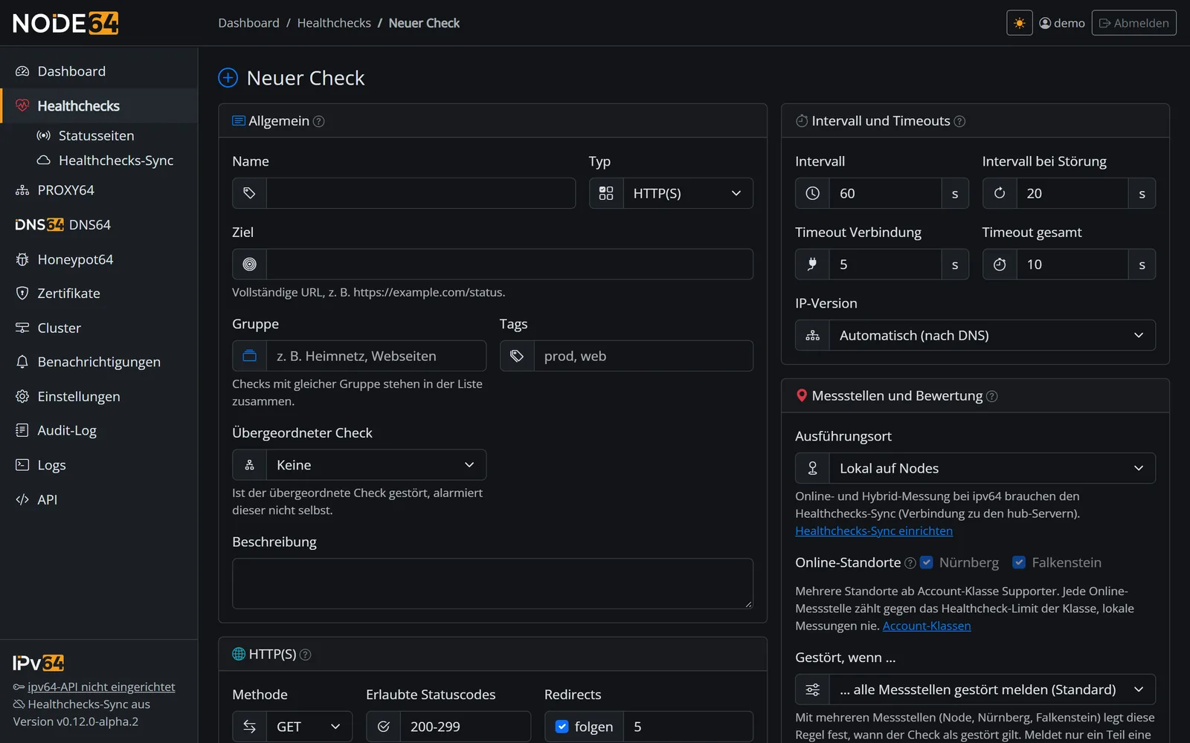The height and width of the screenshot is (743, 1190).
Task: Click the IPv64 logo in the sidebar footer
Action: (39, 663)
